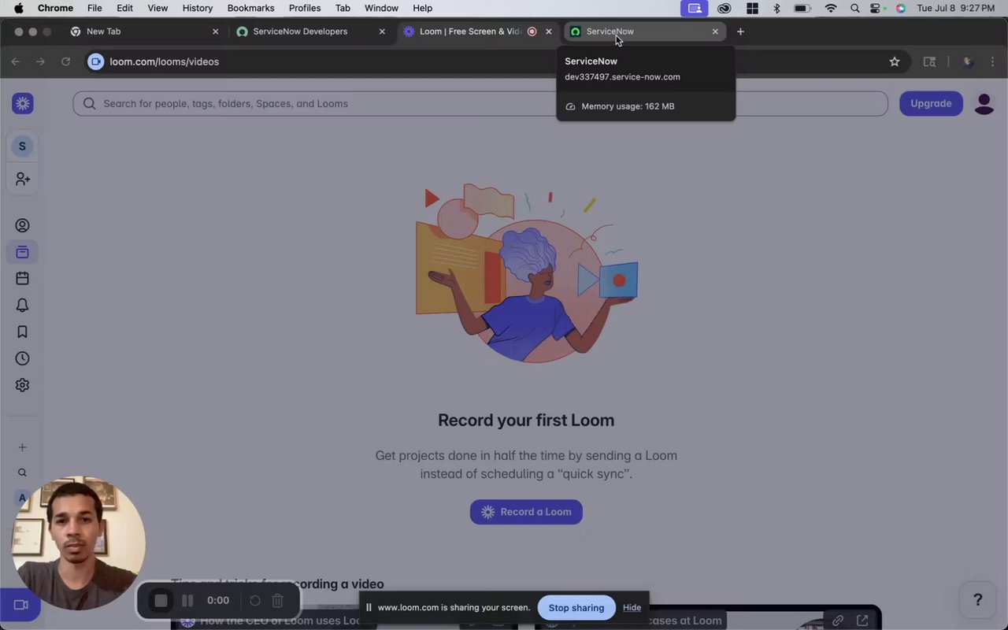This screenshot has height=630, width=1008.
Task: Go forward with Chrome's forward arrow
Action: point(41,61)
